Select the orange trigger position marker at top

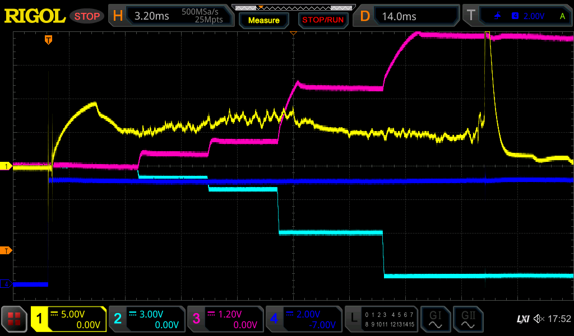click(49, 40)
